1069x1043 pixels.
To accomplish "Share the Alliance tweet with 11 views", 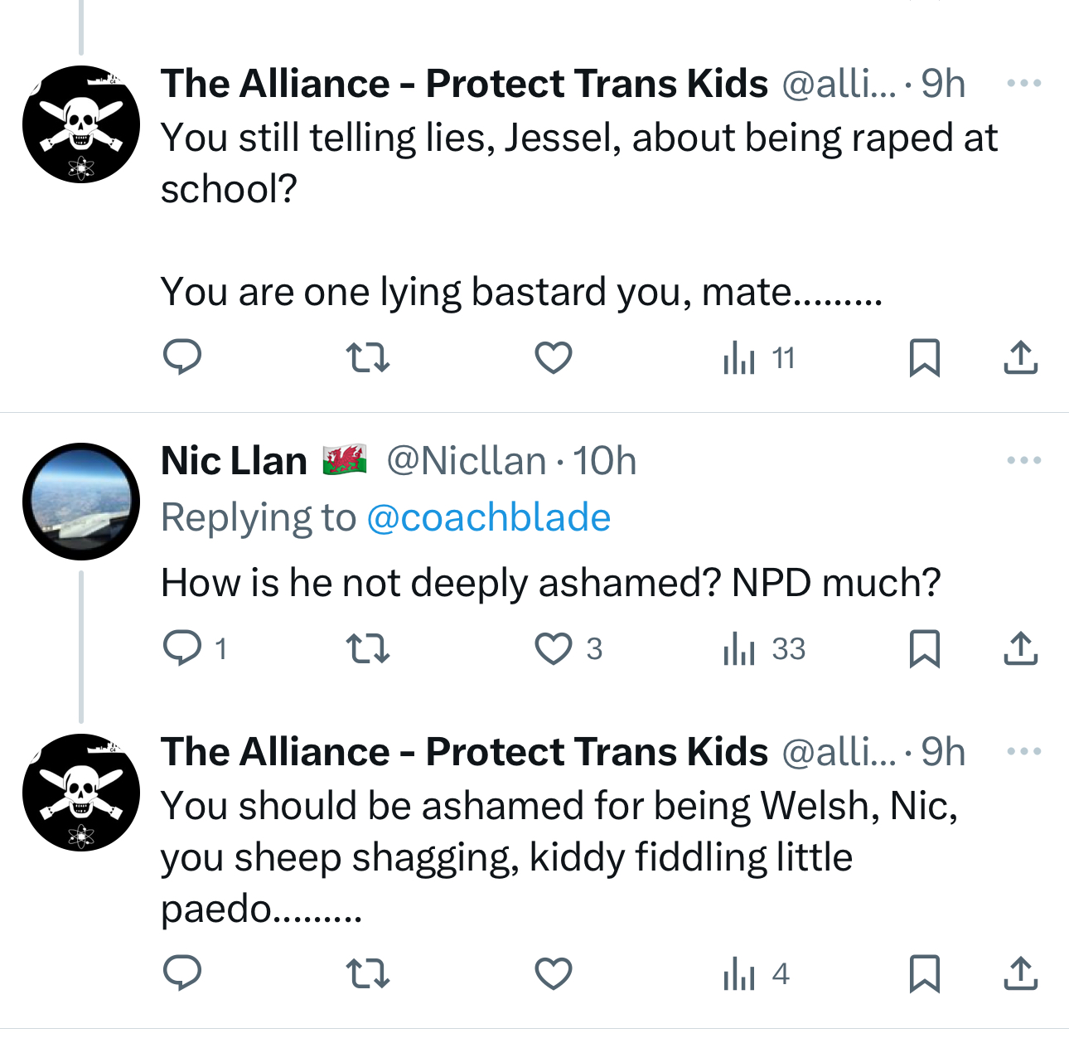I will pyautogui.click(x=1020, y=357).
